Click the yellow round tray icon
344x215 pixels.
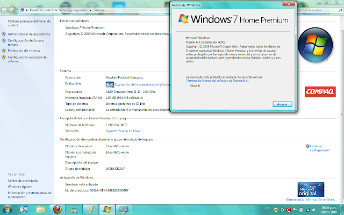pyautogui.click(x=276, y=210)
